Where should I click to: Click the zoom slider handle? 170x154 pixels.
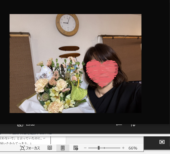point(99,148)
